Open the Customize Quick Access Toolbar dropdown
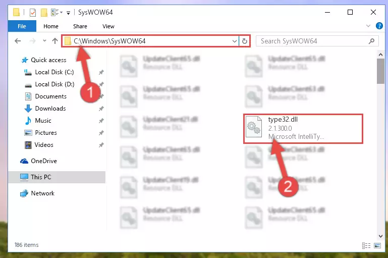 pyautogui.click(x=68, y=13)
